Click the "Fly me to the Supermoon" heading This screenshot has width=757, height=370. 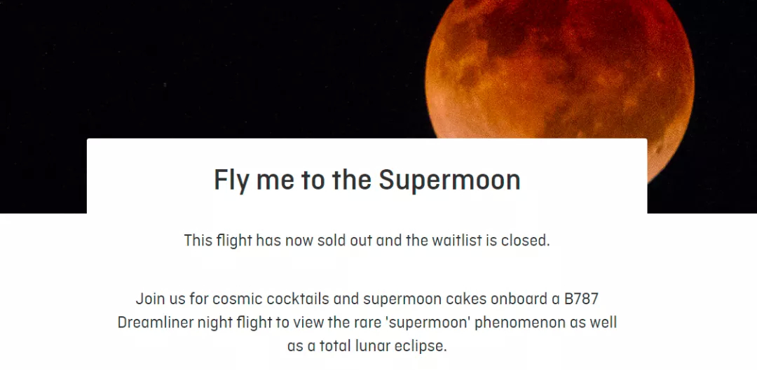pos(367,180)
